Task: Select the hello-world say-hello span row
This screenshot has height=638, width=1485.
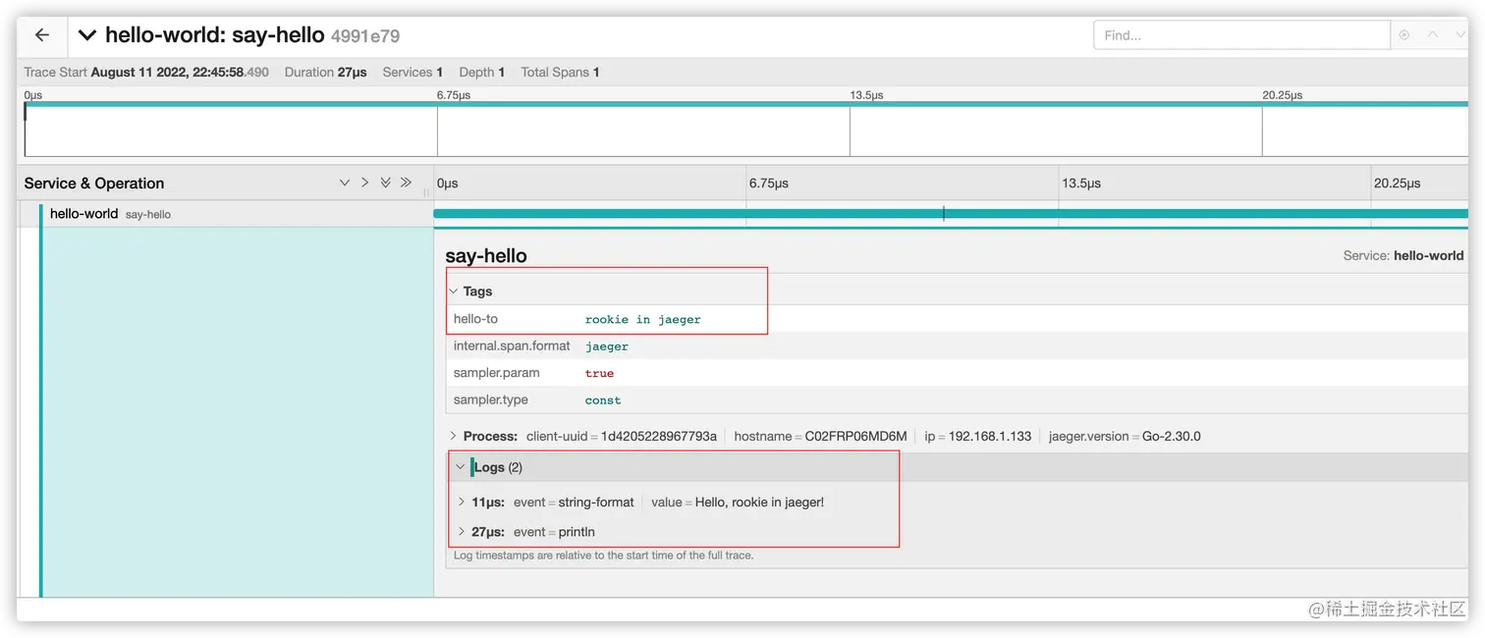Action: [226, 214]
